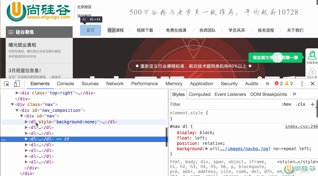Open the index.css:246 source link
The height and width of the screenshot is (176, 318).
(x=302, y=126)
